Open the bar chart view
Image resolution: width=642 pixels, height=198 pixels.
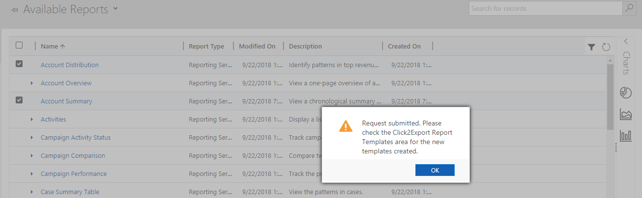tap(626, 136)
